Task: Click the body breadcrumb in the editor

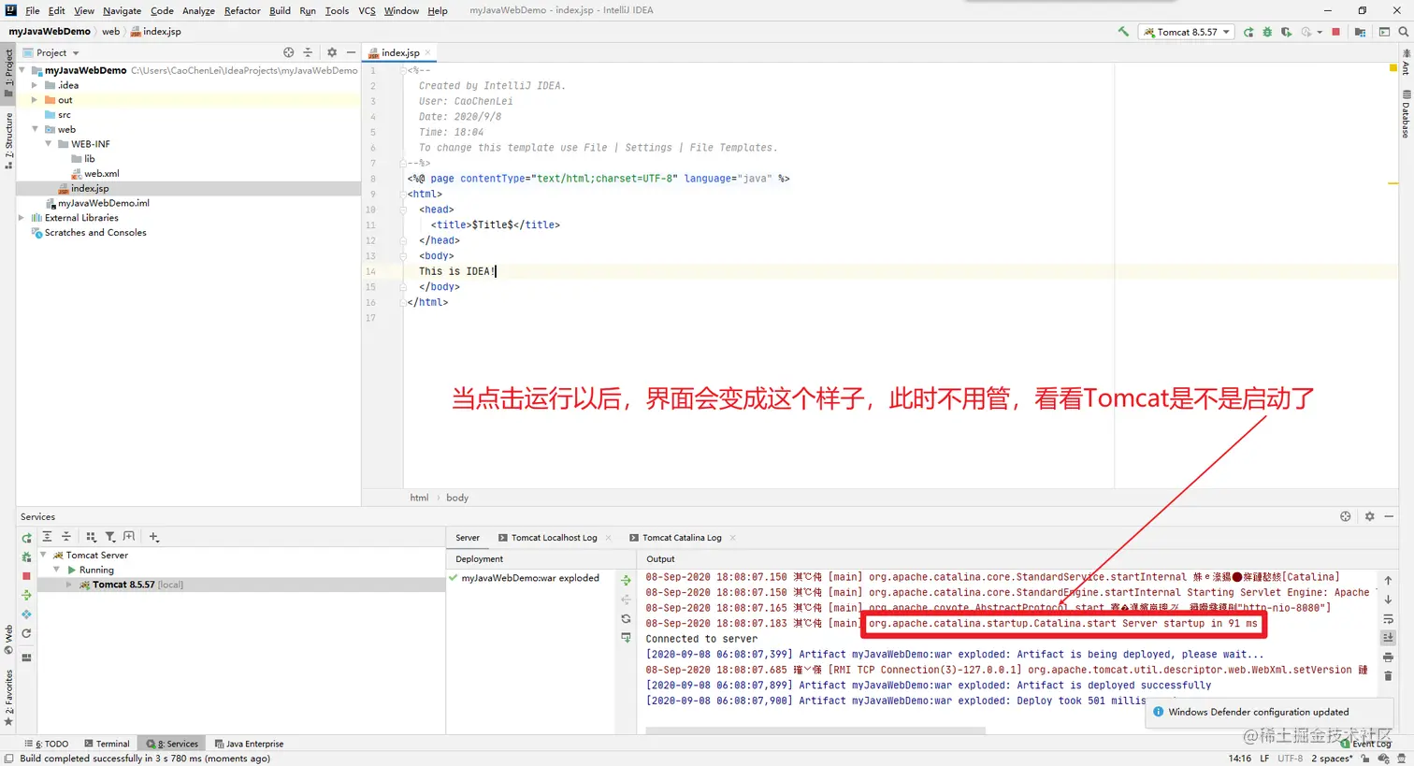Action: point(457,498)
